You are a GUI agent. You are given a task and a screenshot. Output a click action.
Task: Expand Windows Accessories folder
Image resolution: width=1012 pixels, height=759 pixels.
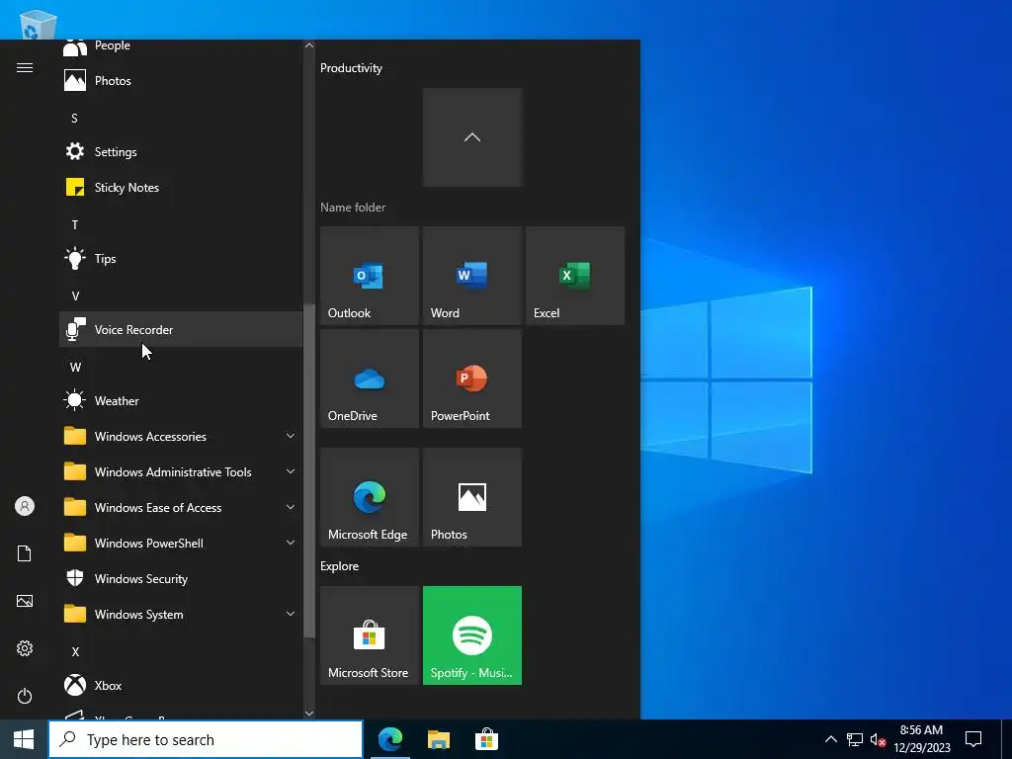pyautogui.click(x=181, y=436)
